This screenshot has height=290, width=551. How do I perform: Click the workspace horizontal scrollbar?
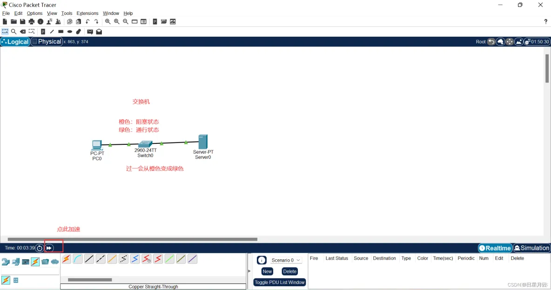(133, 239)
